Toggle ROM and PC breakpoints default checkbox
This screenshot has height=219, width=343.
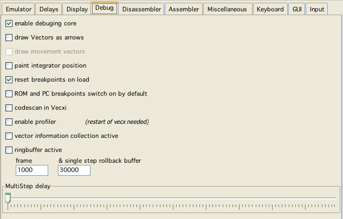9,94
